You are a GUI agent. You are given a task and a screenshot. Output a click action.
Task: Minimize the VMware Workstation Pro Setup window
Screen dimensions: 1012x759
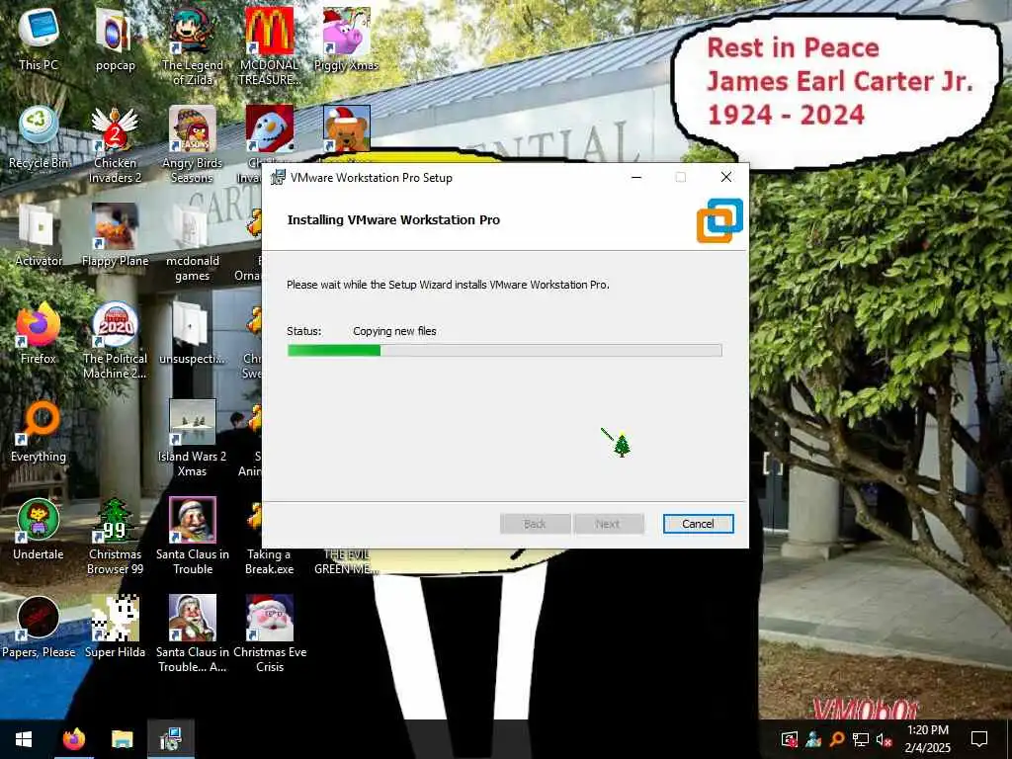pyautogui.click(x=636, y=178)
